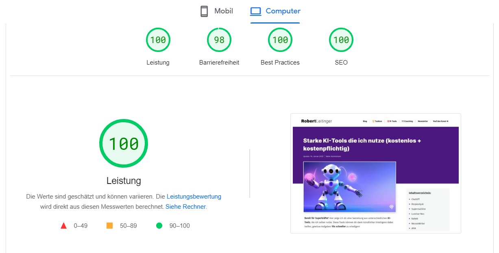Switch to the Computer tab
Screen dimensions: 499x253
tap(275, 11)
